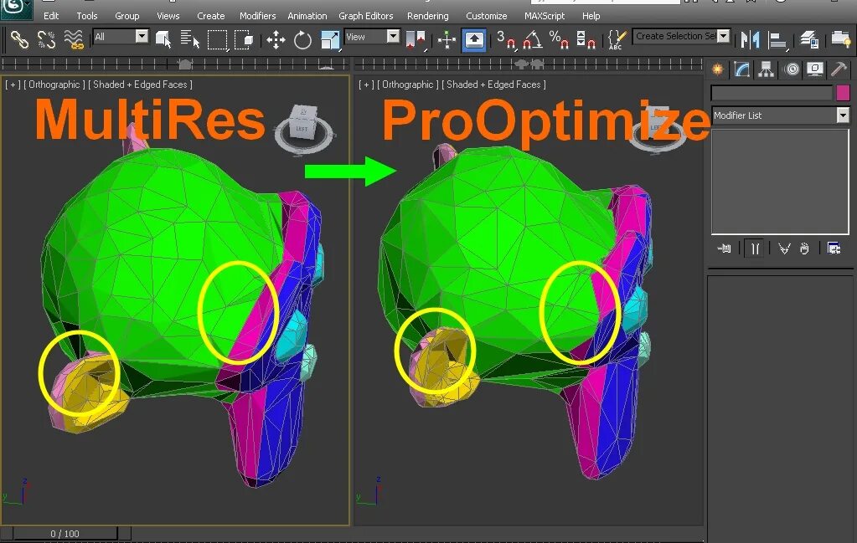Toggle Spinner Snap
Image resolution: width=857 pixels, height=543 pixels.
tap(586, 39)
